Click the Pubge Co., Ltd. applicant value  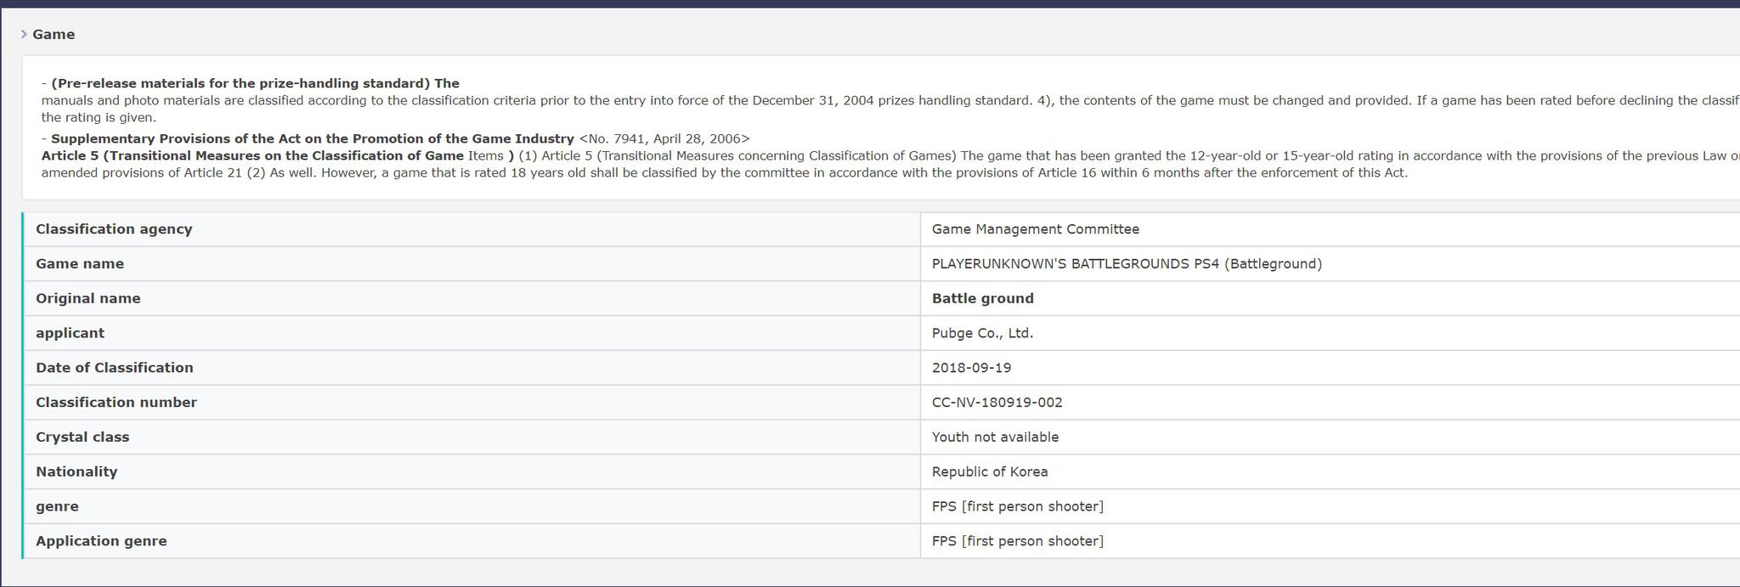pos(982,333)
